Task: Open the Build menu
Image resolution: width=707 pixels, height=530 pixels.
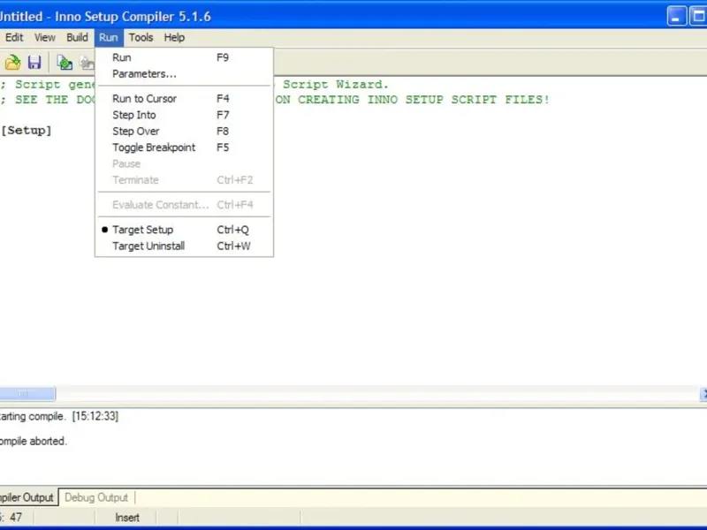Action: click(x=77, y=37)
